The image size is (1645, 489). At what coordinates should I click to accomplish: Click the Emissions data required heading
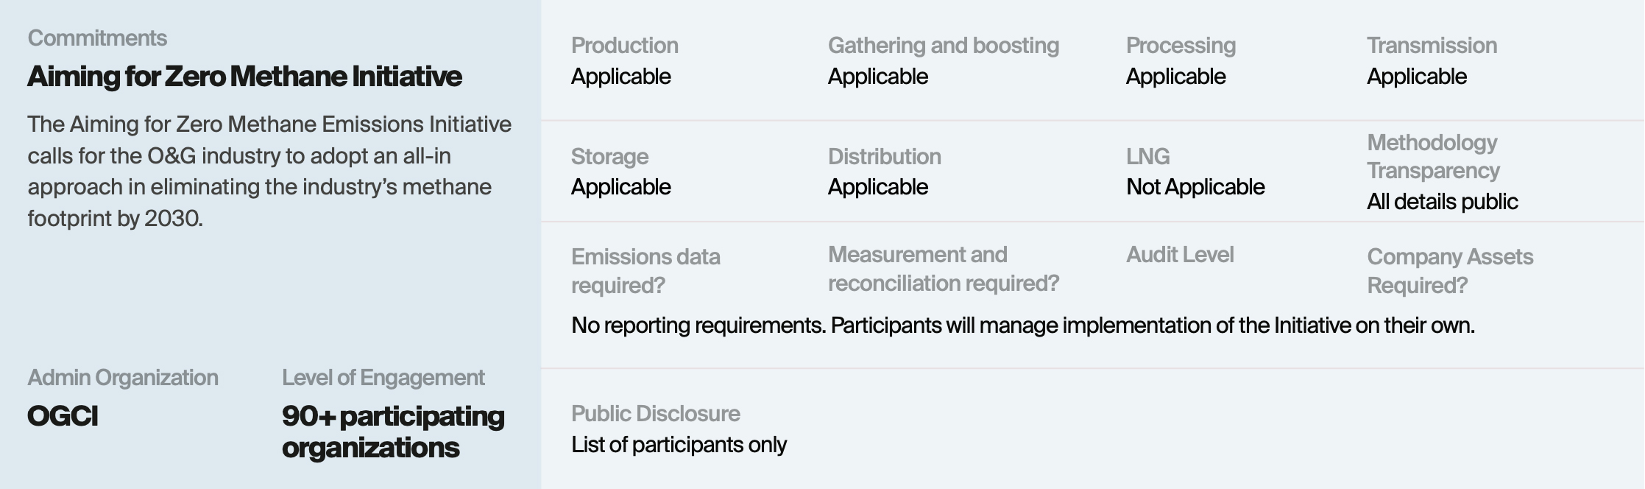point(645,271)
